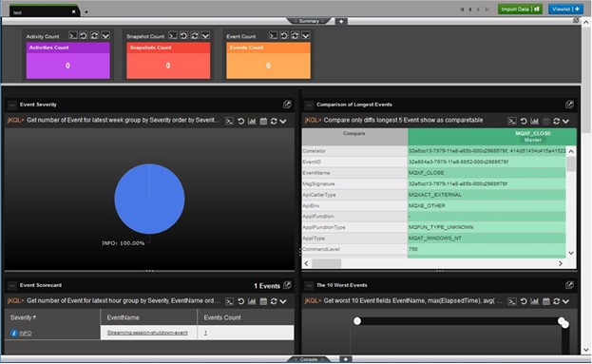
Task: Collapse the Event Severity panel
Action: (x=12, y=105)
